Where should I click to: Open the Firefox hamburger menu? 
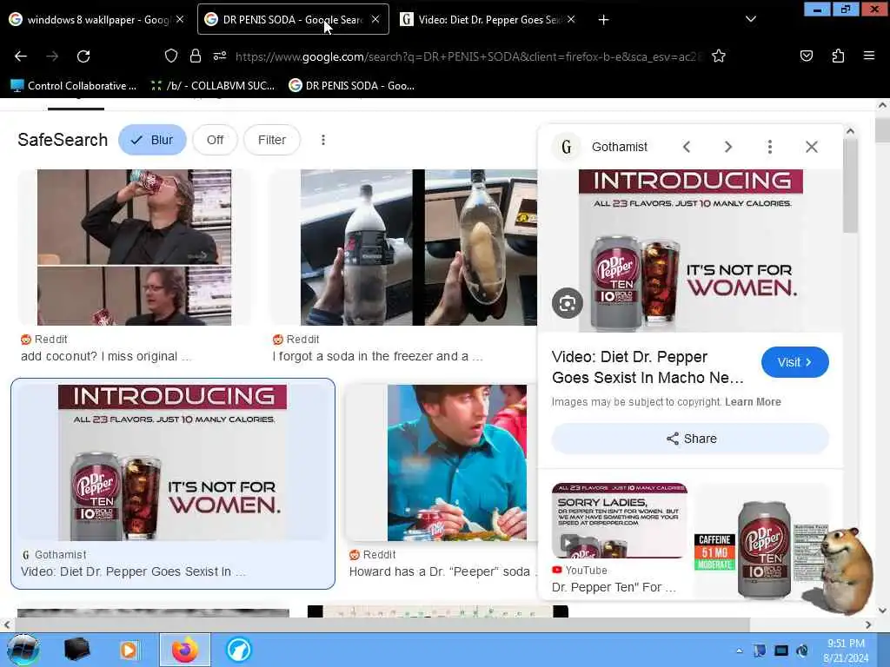tap(868, 56)
